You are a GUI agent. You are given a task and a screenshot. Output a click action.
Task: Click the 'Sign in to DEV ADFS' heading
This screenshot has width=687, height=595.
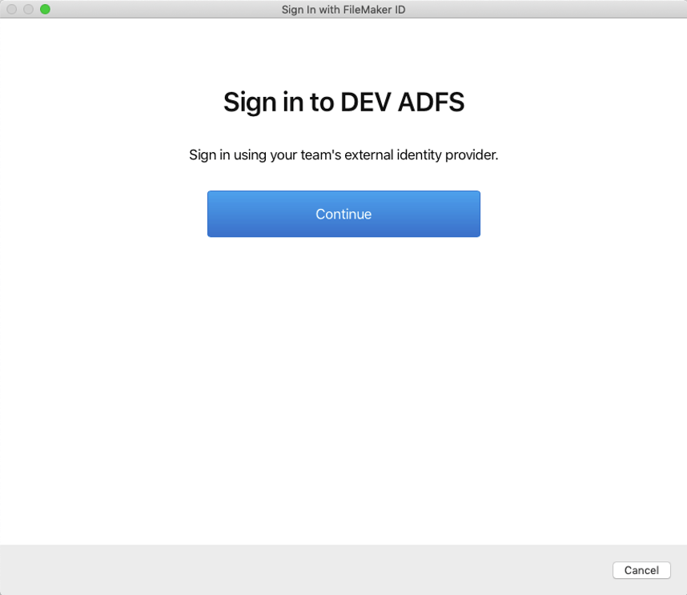[343, 102]
